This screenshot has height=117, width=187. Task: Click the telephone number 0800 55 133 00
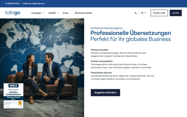(14, 3)
